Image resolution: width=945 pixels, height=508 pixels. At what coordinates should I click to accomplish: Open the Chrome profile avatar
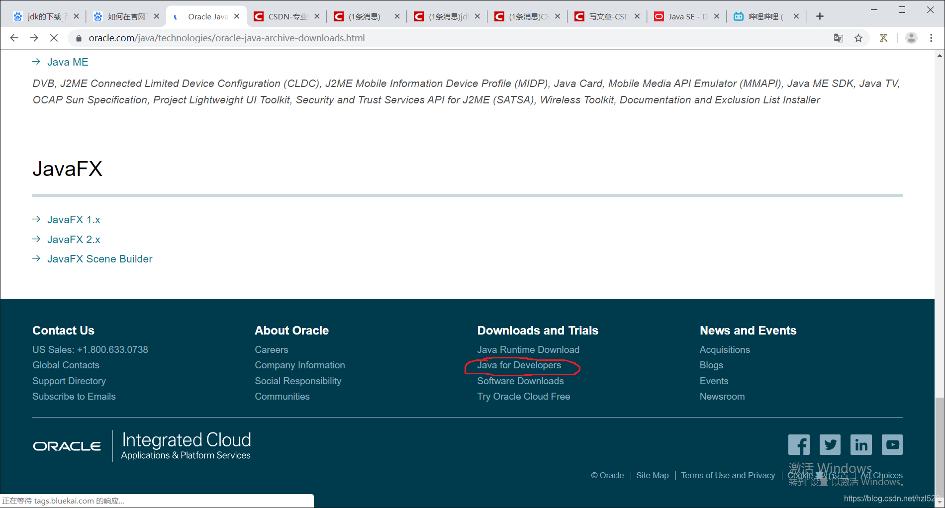(911, 38)
